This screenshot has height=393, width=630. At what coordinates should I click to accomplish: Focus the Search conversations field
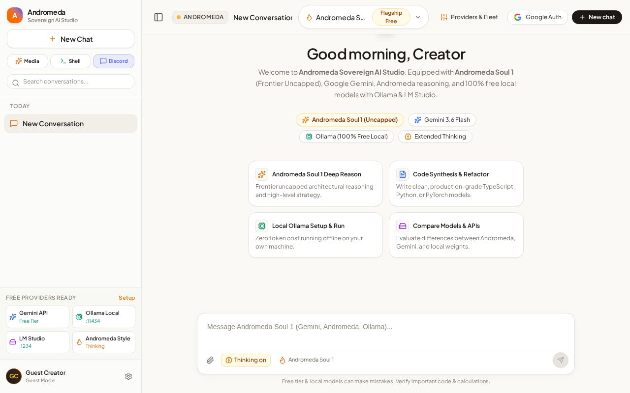70,82
